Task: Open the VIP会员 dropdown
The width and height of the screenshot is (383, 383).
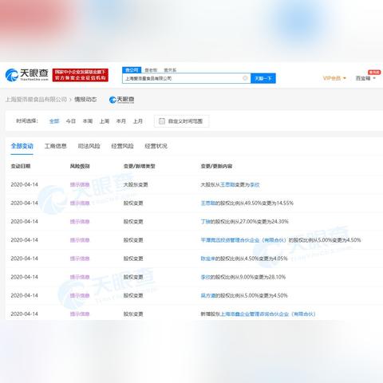Action: pyautogui.click(x=334, y=78)
